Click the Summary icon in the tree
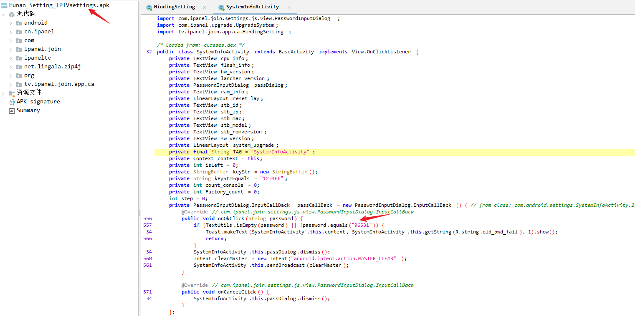This screenshot has width=635, height=316. click(12, 110)
